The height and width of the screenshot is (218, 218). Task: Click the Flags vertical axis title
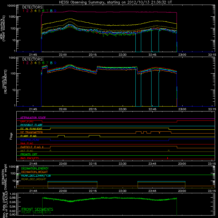point(11,136)
